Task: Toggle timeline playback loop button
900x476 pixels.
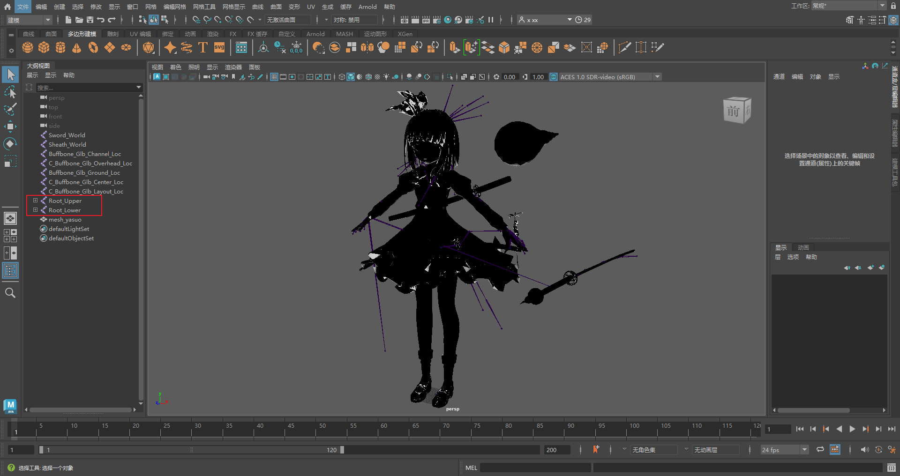Action: coord(820,450)
